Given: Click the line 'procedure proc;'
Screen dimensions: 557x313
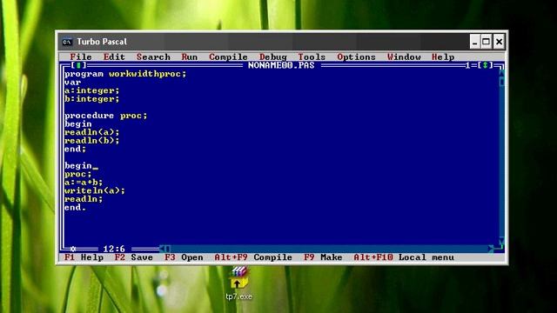Looking at the screenshot, I should [106, 116].
